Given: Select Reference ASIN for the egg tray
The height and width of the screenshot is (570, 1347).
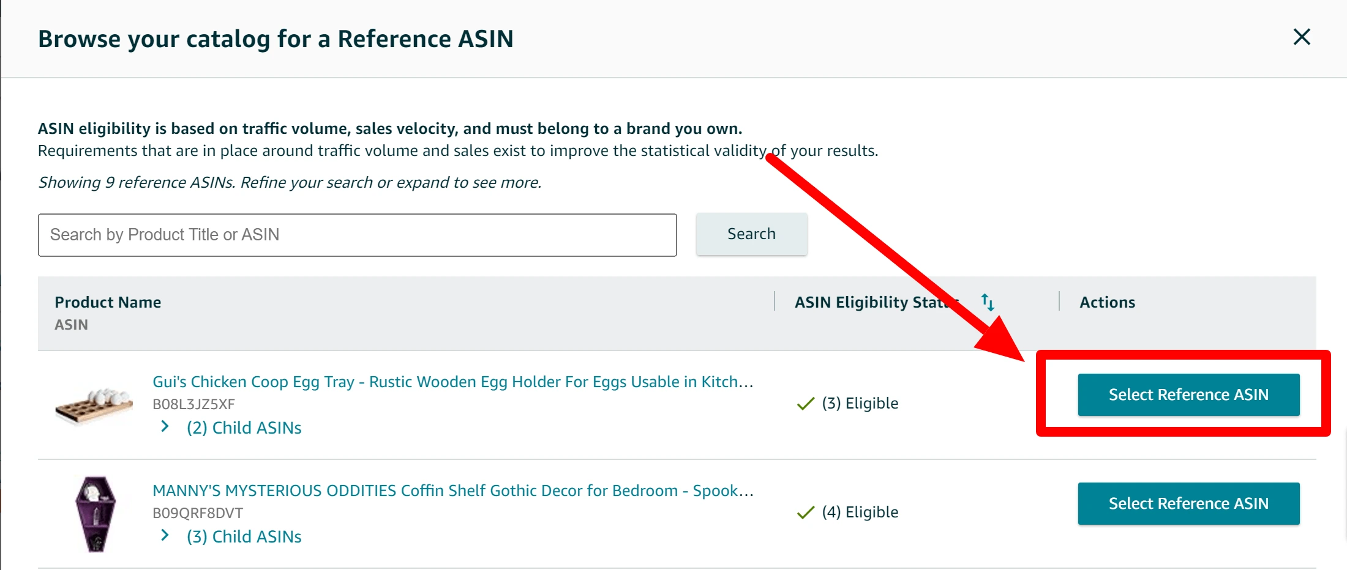Looking at the screenshot, I should (1188, 394).
